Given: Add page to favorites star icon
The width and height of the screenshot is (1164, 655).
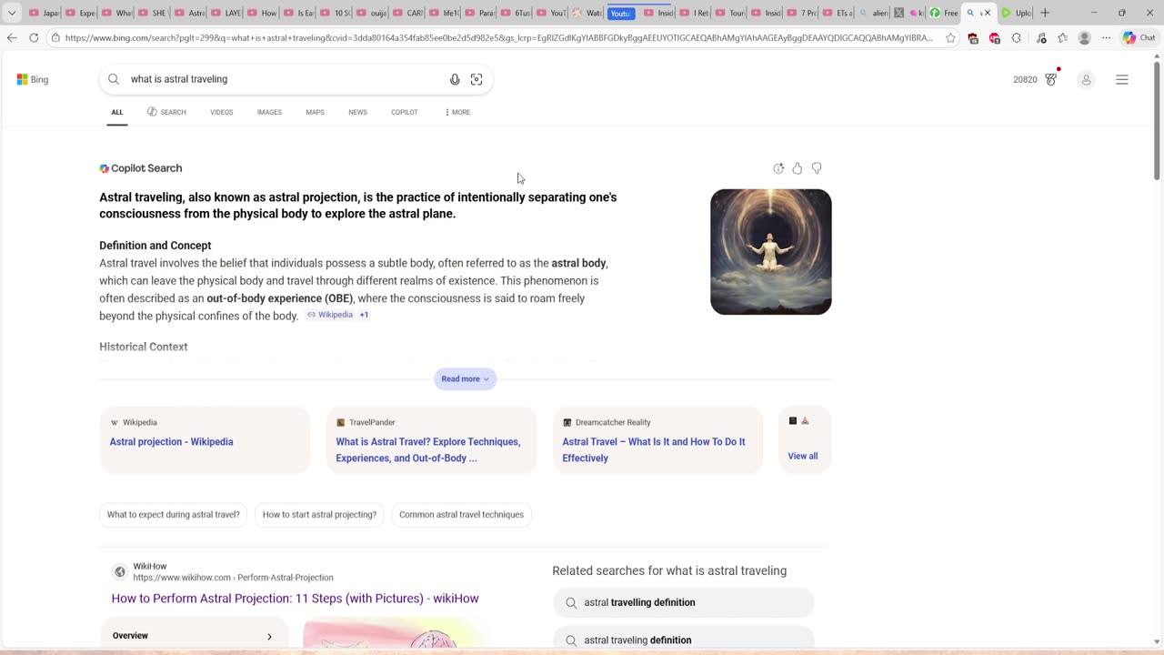Looking at the screenshot, I should 950,38.
